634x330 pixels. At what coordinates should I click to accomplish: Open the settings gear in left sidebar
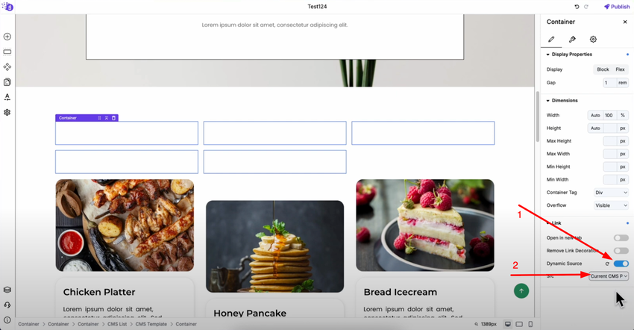[x=7, y=112]
